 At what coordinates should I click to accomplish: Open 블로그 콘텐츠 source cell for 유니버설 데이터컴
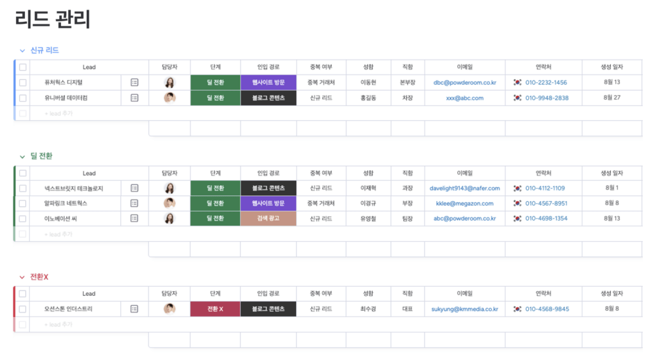268,98
